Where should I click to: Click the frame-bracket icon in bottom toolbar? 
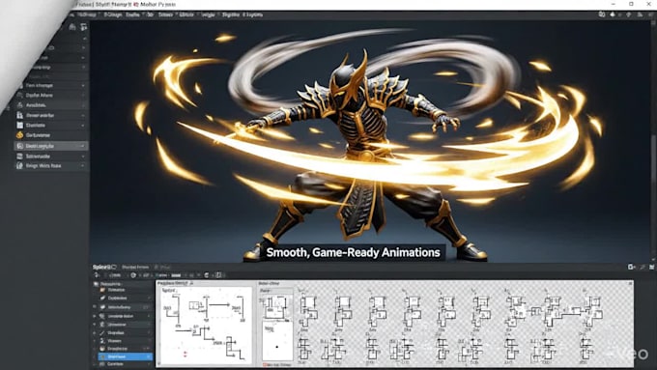pyautogui.click(x=218, y=275)
